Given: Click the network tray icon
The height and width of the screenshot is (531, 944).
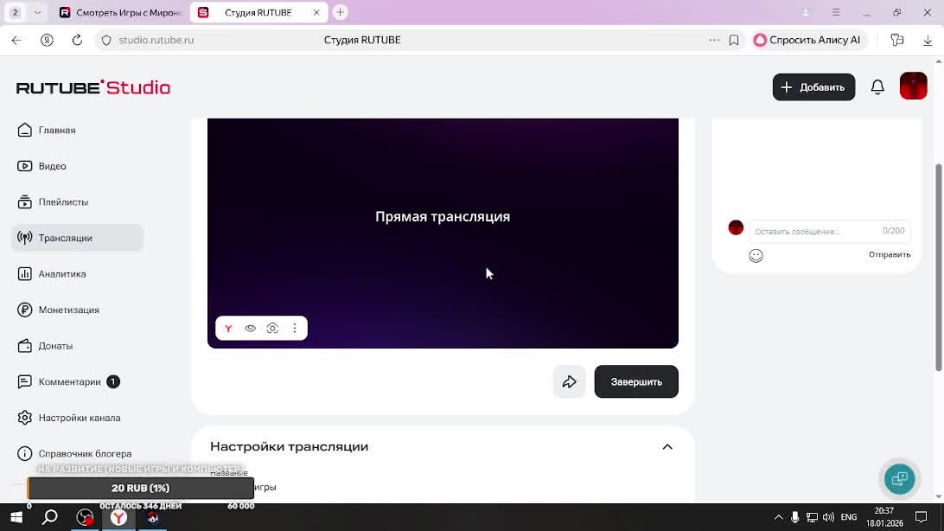Looking at the screenshot, I should pyautogui.click(x=812, y=517).
